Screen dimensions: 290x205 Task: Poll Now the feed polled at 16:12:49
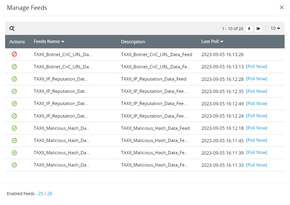[257, 103]
